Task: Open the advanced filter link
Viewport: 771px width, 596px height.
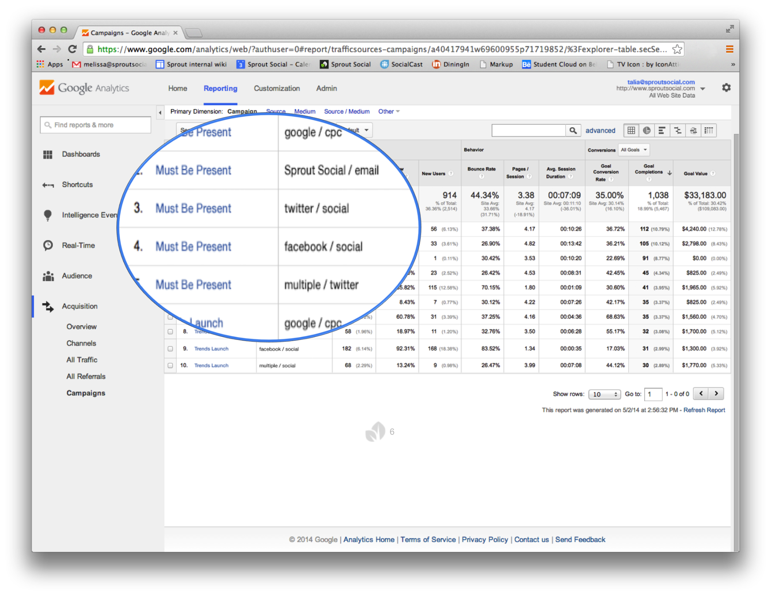Action: 600,130
